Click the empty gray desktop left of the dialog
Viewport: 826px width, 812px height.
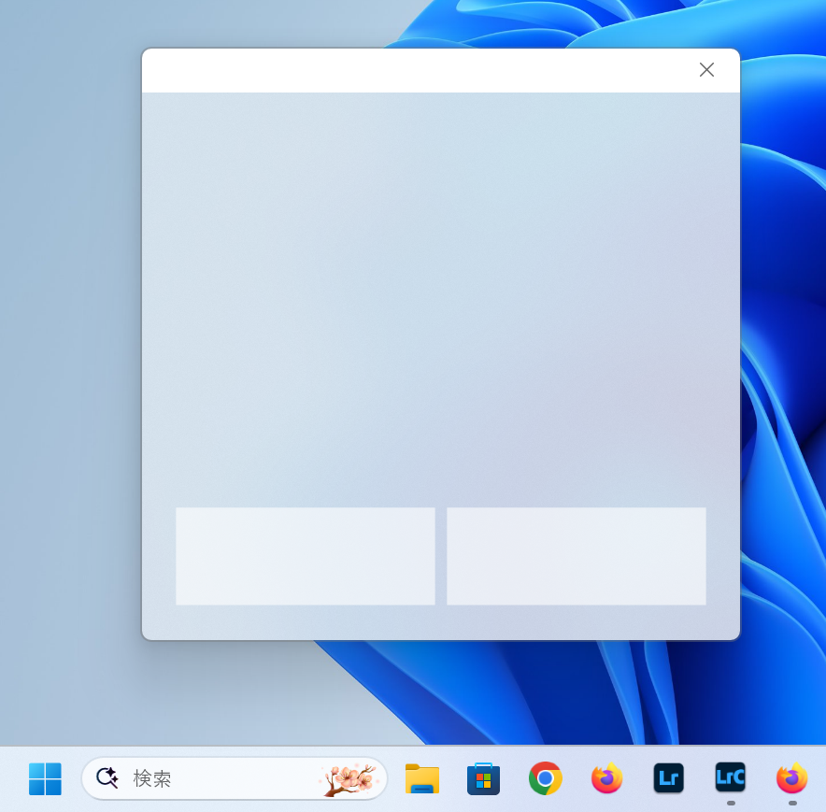70,374
